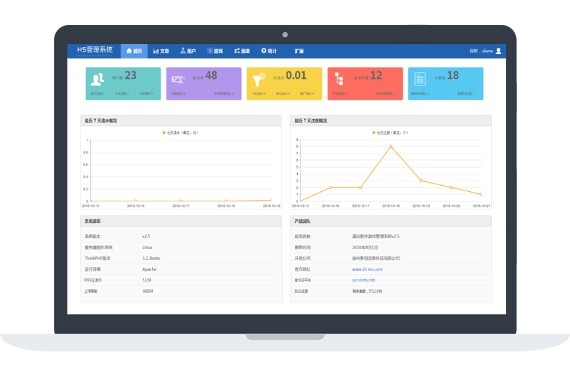Screen dimensions: 570x377
Task: Open the 统计 statistics menu
Action: (269, 51)
